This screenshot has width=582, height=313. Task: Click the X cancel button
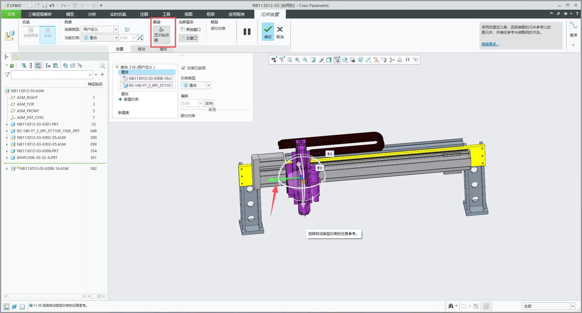tap(280, 32)
